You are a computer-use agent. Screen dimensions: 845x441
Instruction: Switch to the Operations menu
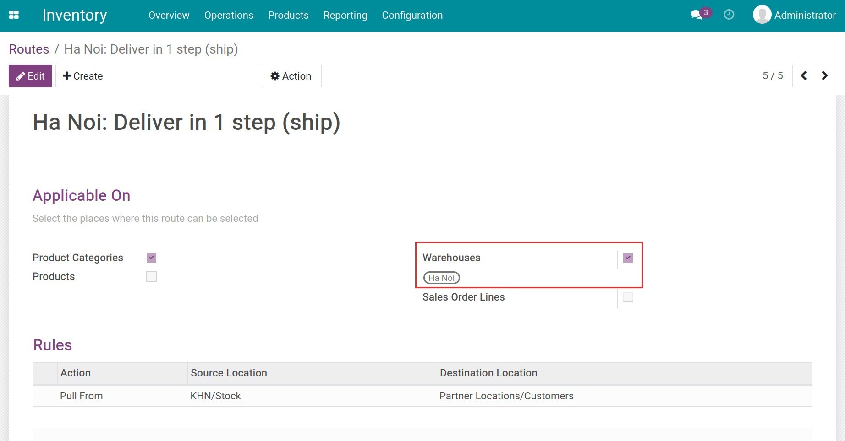pyautogui.click(x=229, y=15)
